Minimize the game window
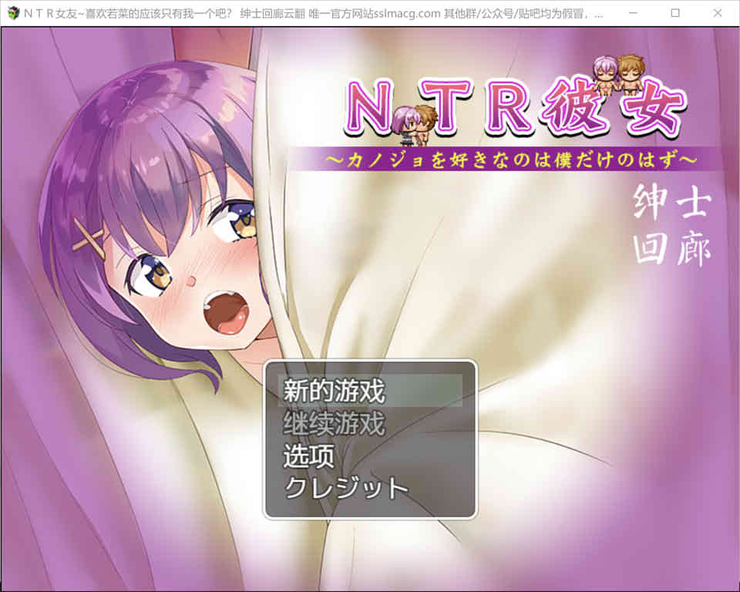Viewport: 740px width, 592px height. point(633,13)
